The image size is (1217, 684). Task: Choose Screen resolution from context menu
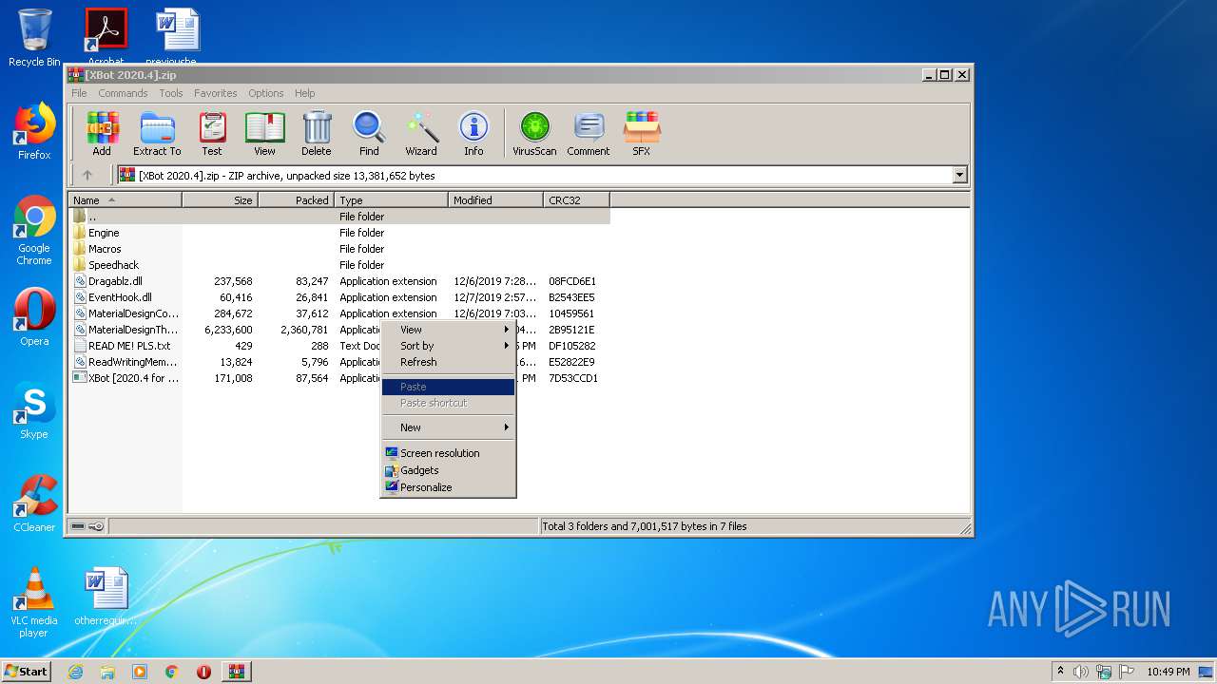point(448,453)
